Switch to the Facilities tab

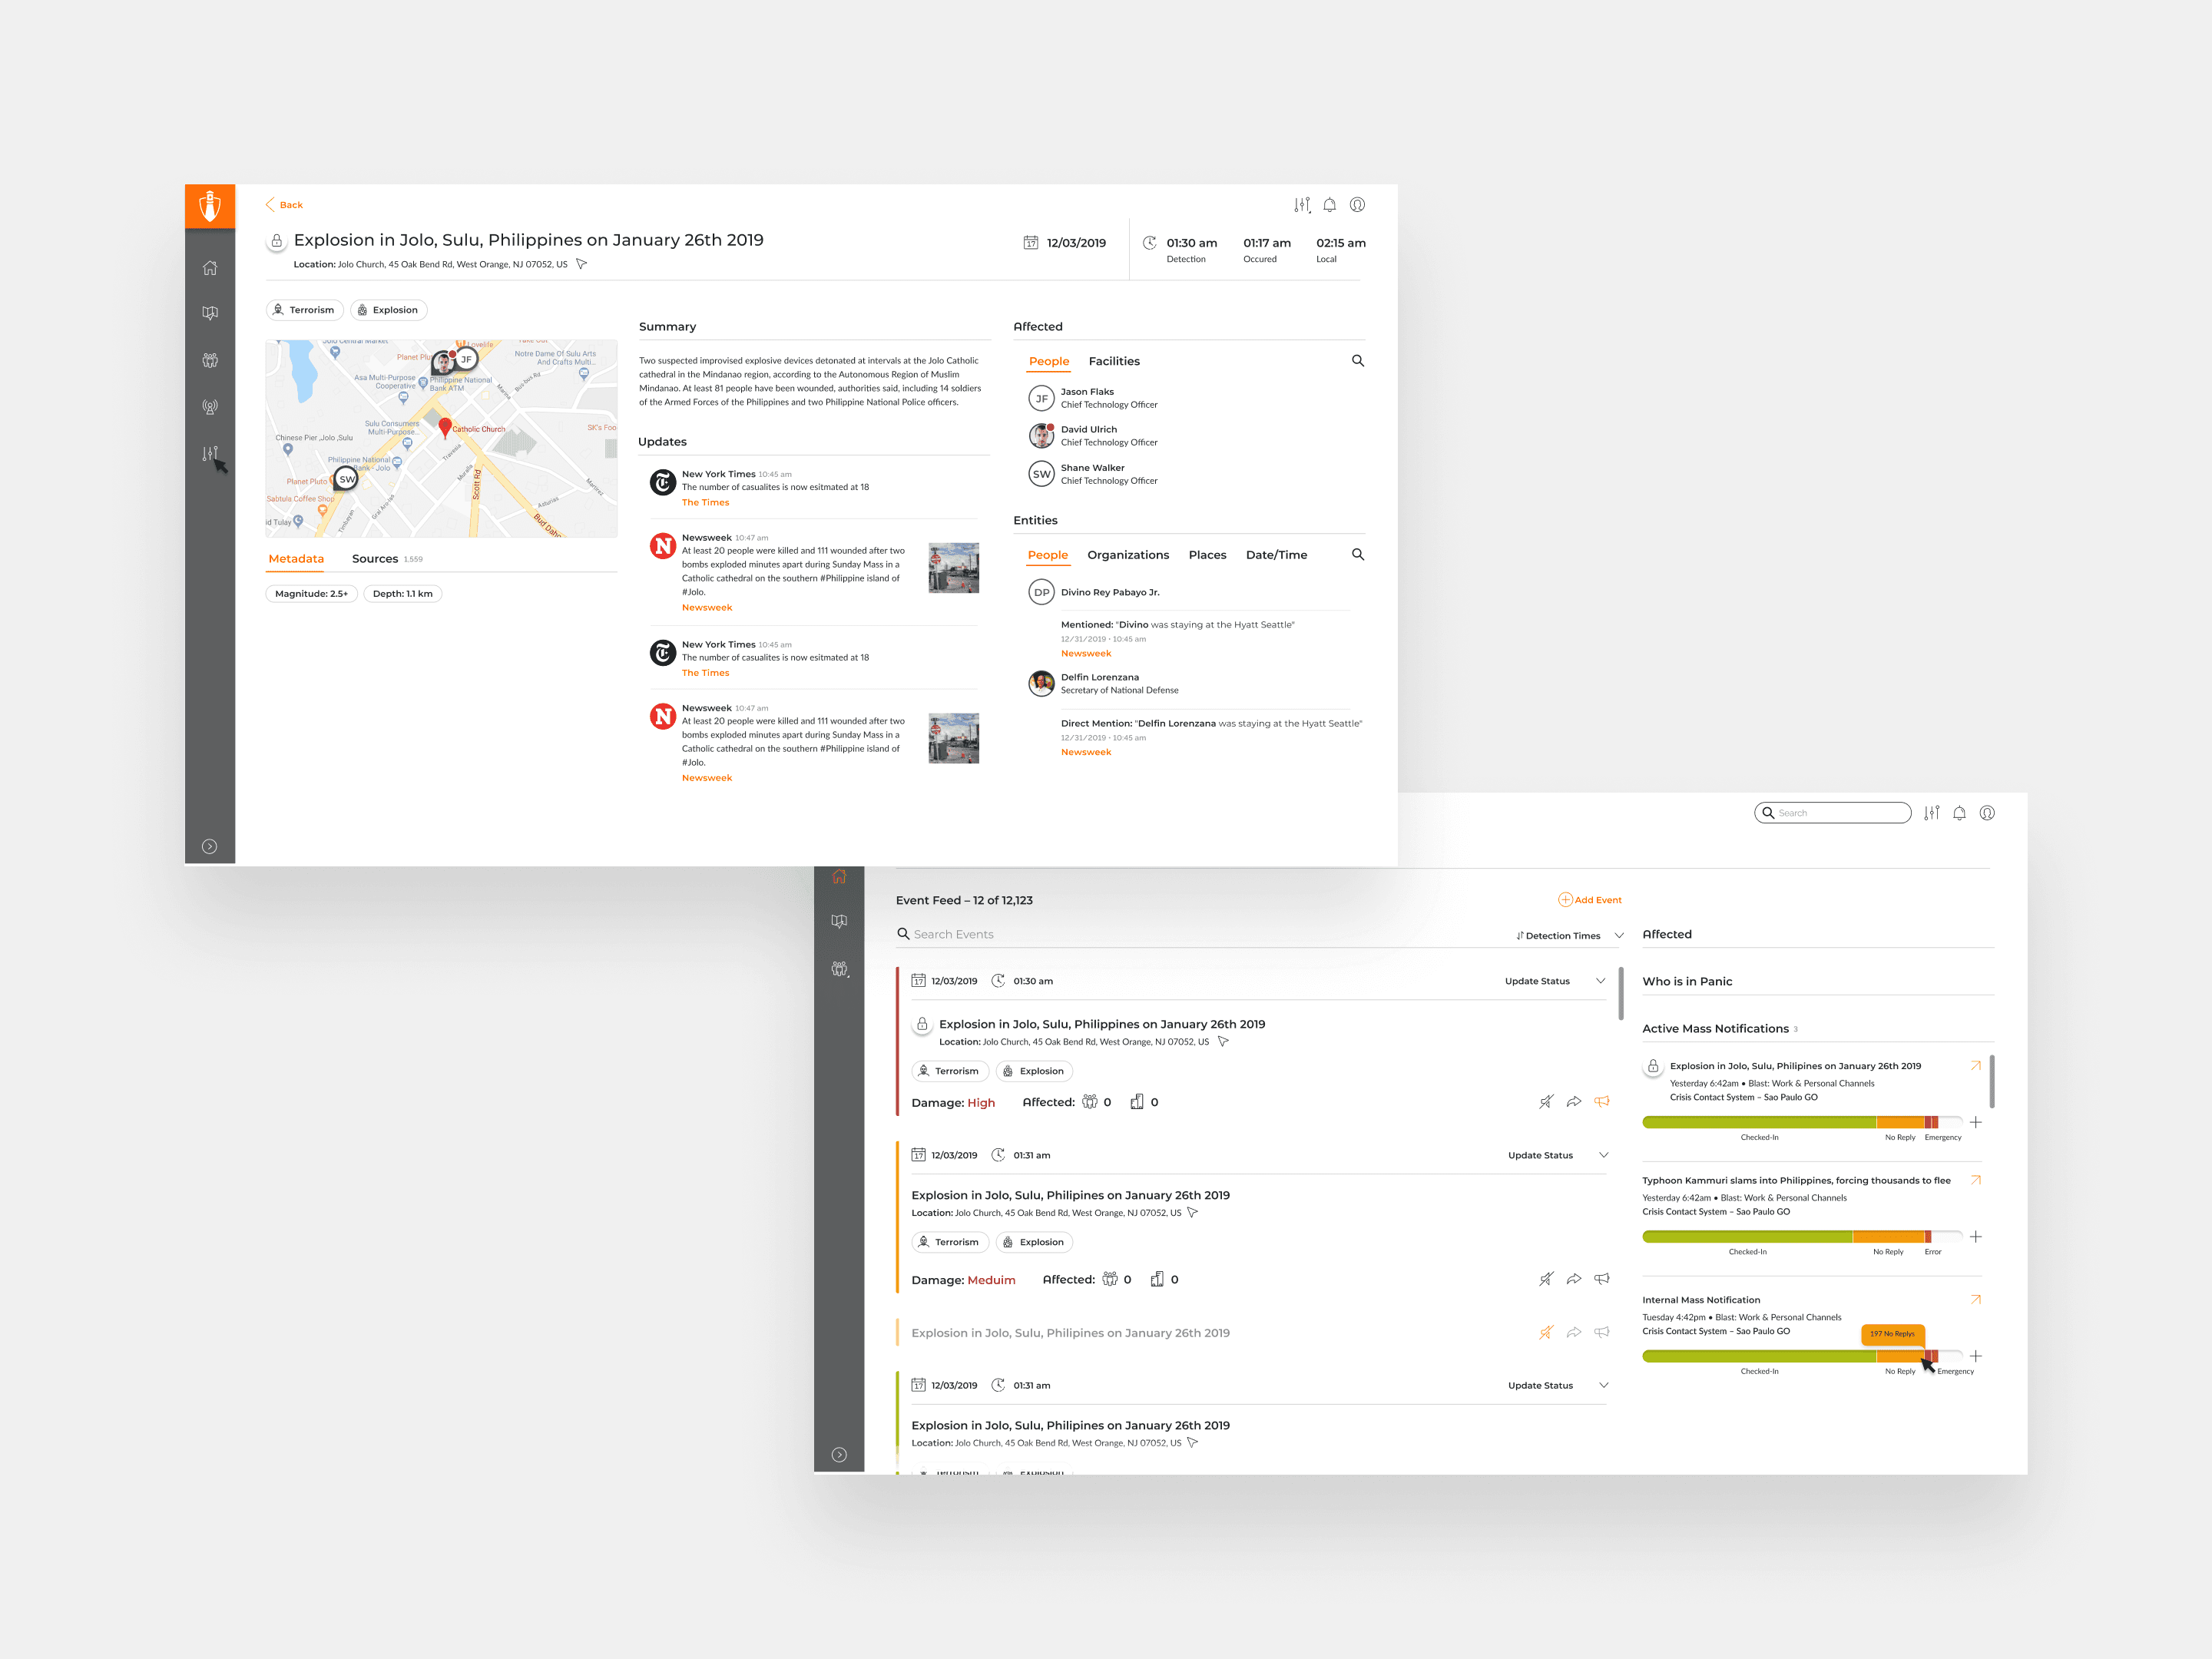pyautogui.click(x=1113, y=361)
